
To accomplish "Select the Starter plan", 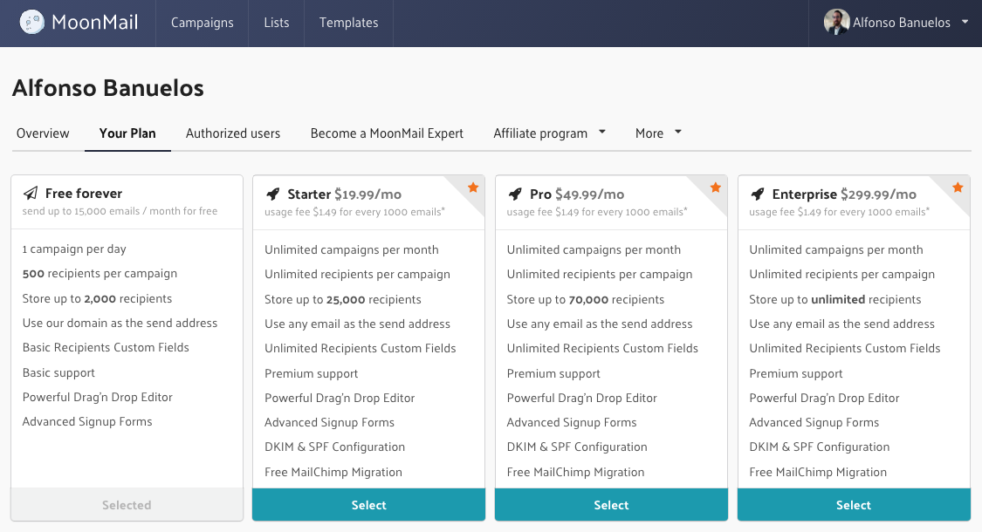I will (368, 504).
